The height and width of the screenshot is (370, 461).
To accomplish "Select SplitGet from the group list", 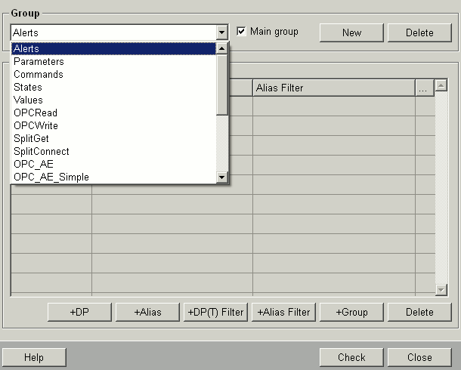I will [31, 139].
